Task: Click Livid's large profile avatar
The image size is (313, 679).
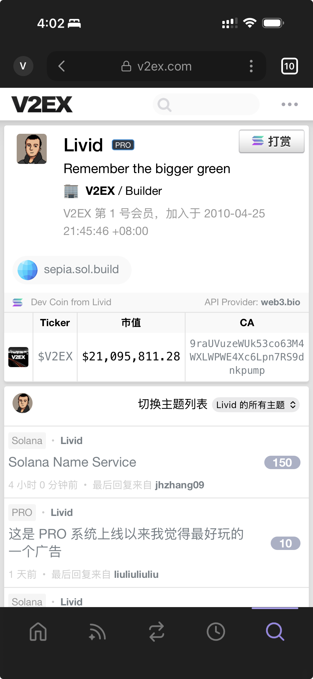Action: 32,149
